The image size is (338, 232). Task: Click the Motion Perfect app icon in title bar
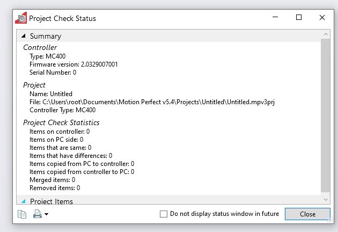click(21, 18)
